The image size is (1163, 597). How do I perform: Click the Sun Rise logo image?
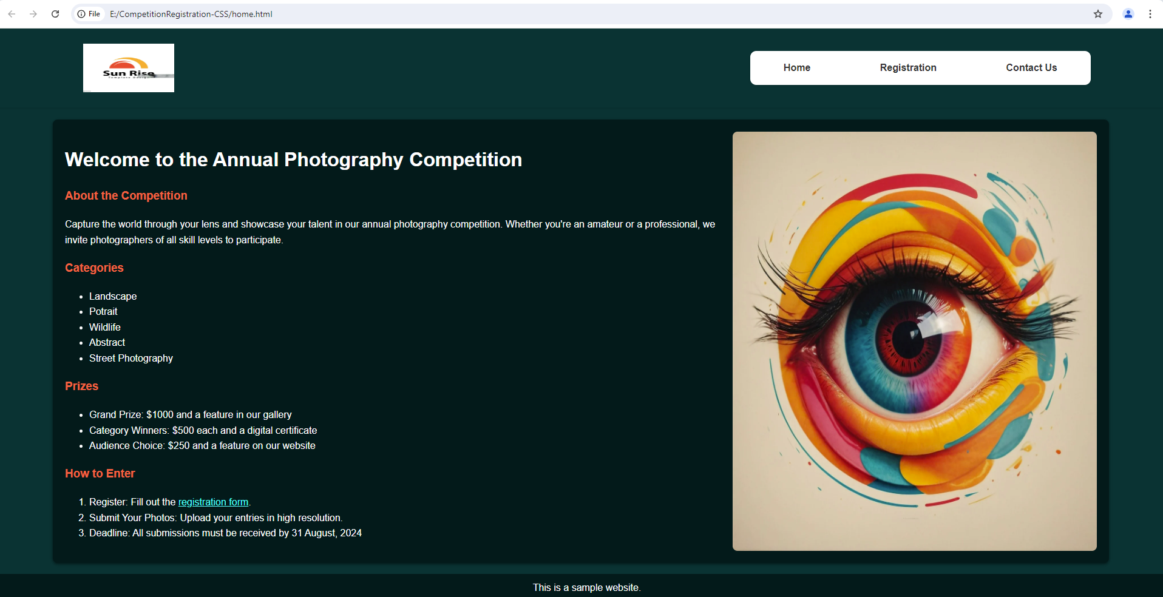click(128, 67)
